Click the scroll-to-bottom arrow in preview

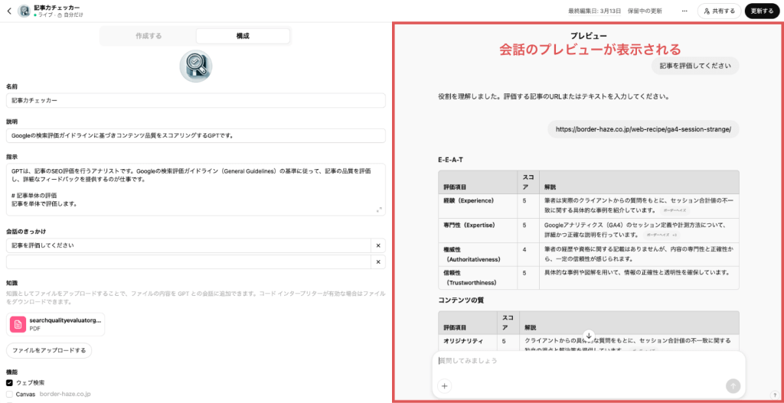[x=588, y=336]
